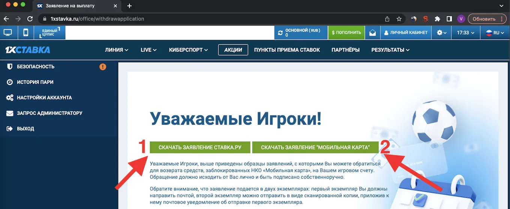Select БЕЗОПАСНОСТЬ in the sidebar
The width and height of the screenshot is (510, 209).
pos(36,67)
